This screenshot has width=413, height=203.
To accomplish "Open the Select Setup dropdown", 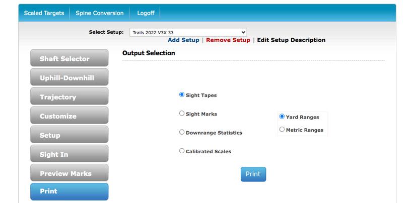I will point(188,32).
